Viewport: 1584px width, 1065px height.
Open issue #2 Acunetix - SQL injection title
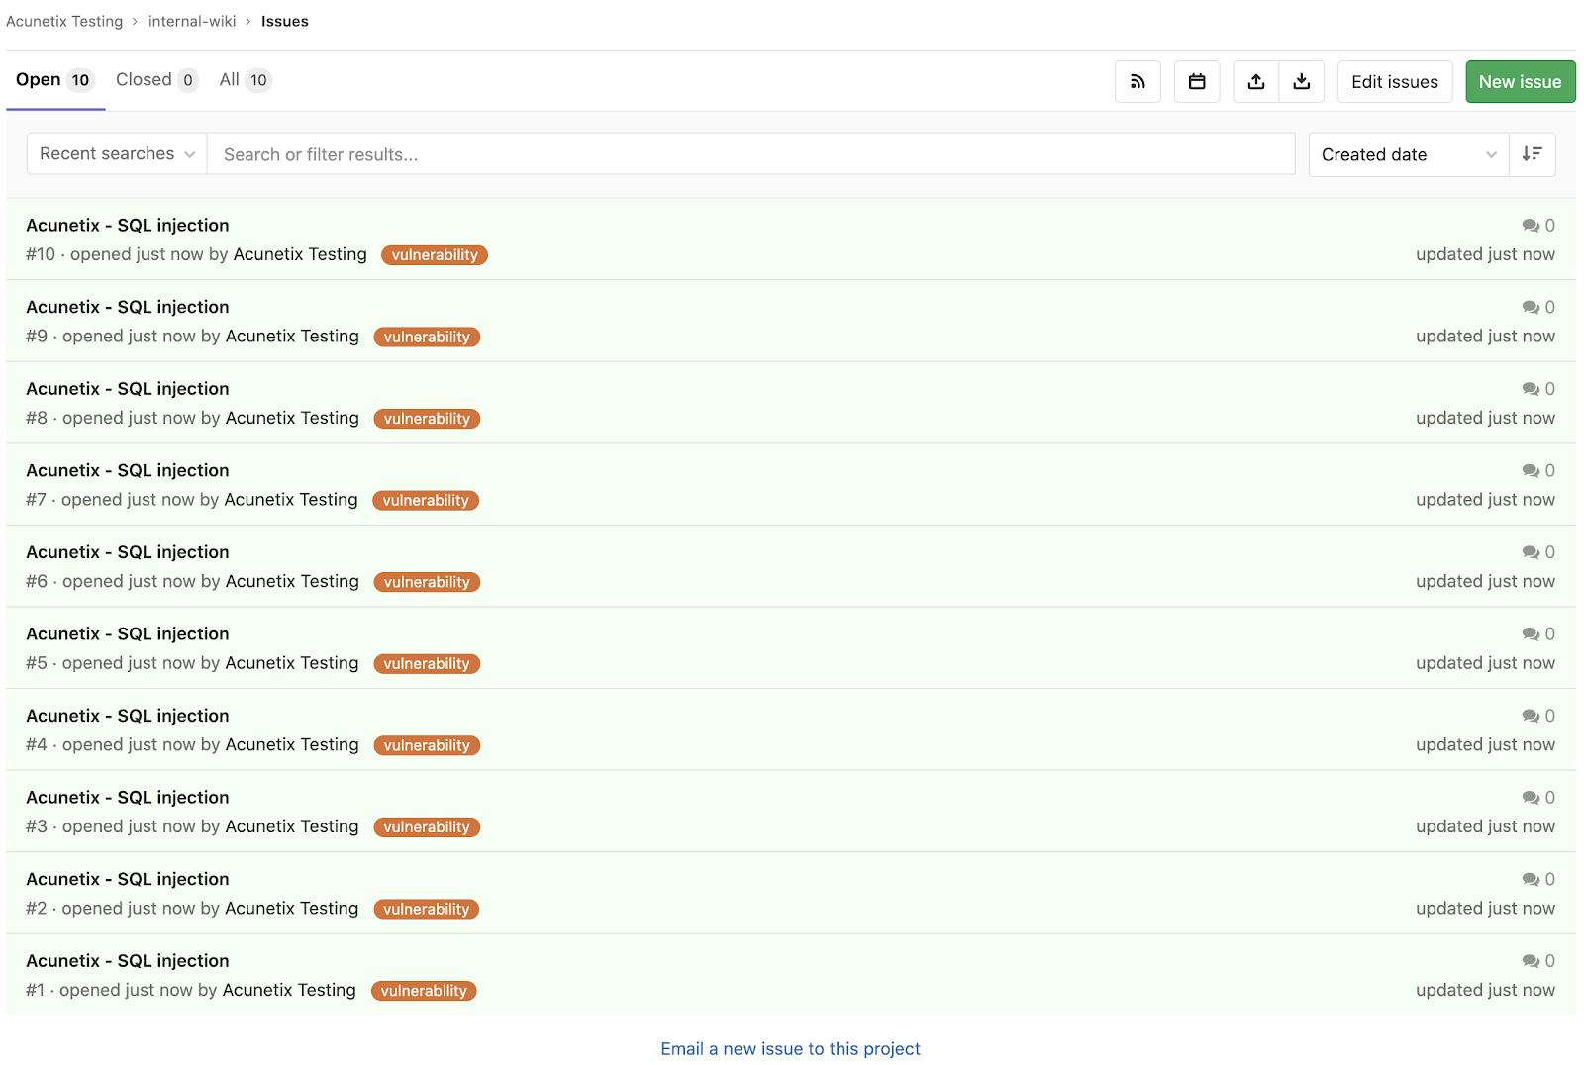click(x=128, y=879)
